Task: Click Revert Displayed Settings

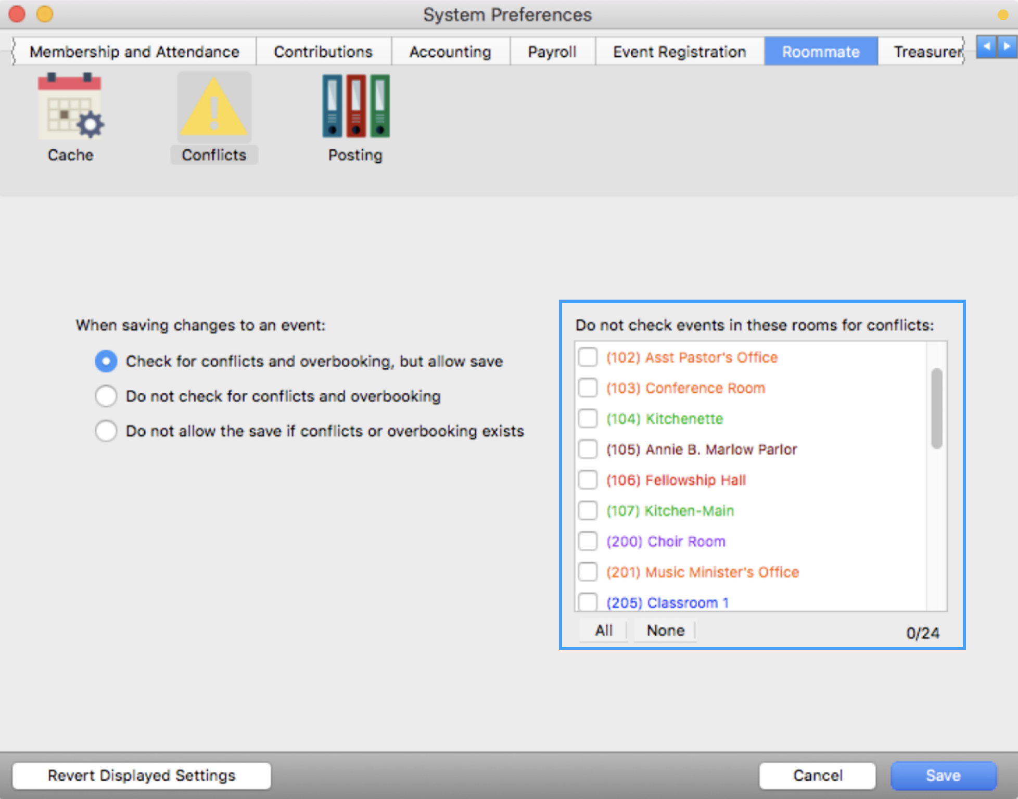Action: [x=142, y=775]
